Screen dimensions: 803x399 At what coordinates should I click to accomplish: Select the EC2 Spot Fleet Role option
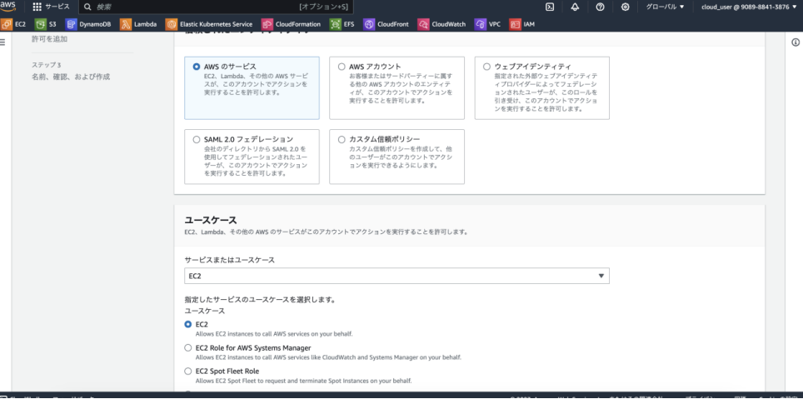pos(188,371)
